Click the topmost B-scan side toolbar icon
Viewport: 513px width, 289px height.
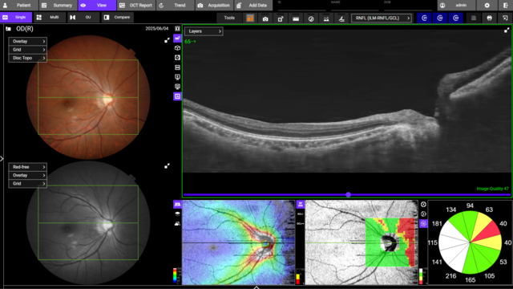click(x=177, y=29)
